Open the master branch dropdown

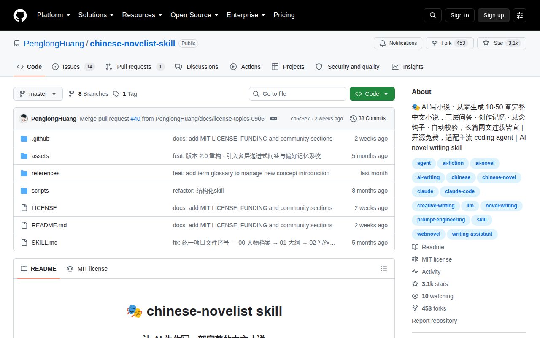tap(38, 94)
